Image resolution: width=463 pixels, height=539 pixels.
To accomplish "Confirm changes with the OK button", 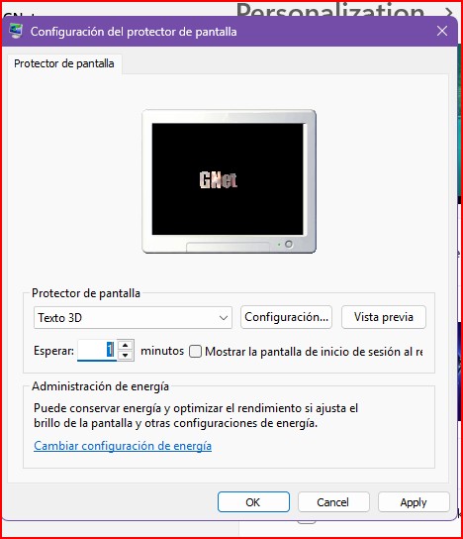I will [253, 502].
